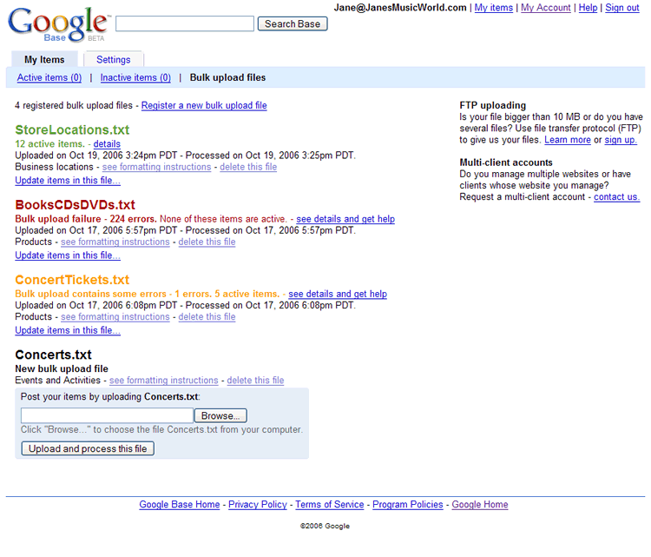Screen dimensions: 651x557
Task: Click the Search Base button
Action: 293,23
